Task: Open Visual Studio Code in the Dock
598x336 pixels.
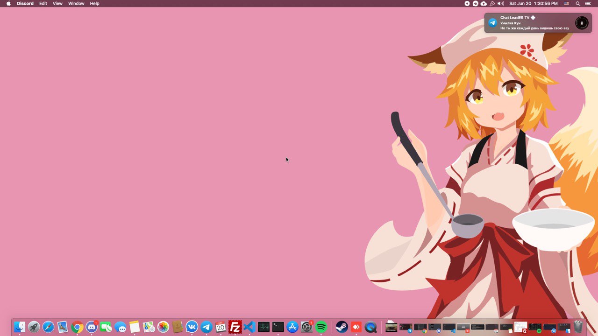Action: click(249, 327)
